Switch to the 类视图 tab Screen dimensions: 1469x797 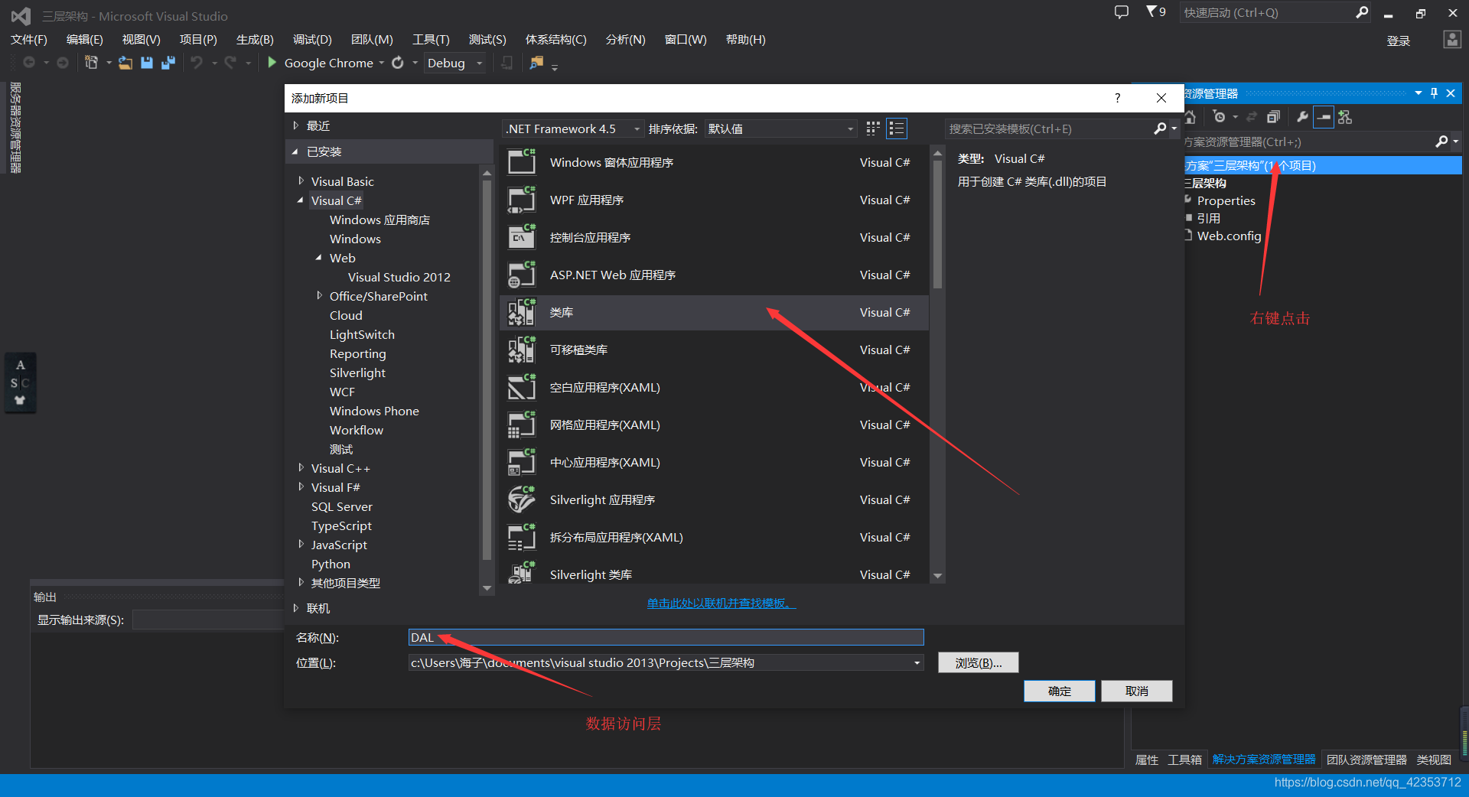tap(1434, 760)
